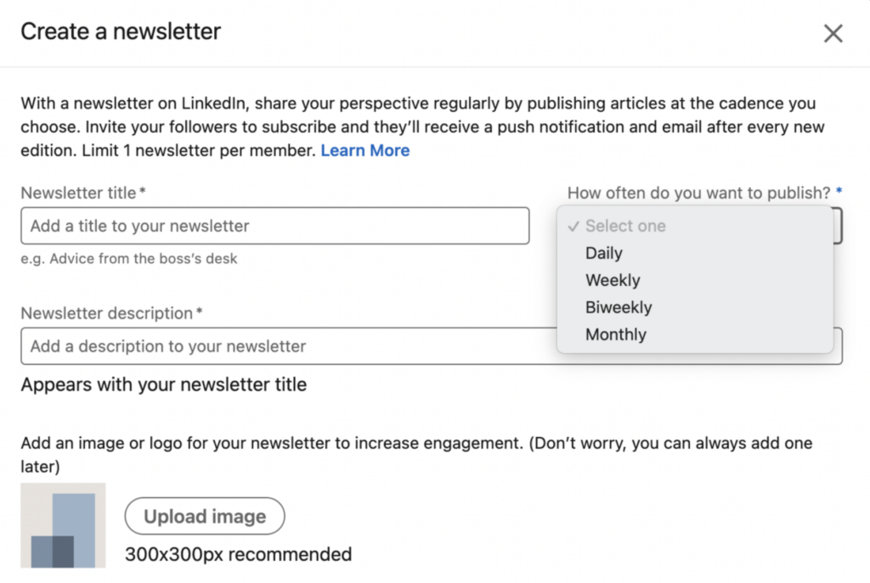Viewport: 870px width, 583px height.
Task: Click the Select one placeholder option
Action: click(x=626, y=226)
